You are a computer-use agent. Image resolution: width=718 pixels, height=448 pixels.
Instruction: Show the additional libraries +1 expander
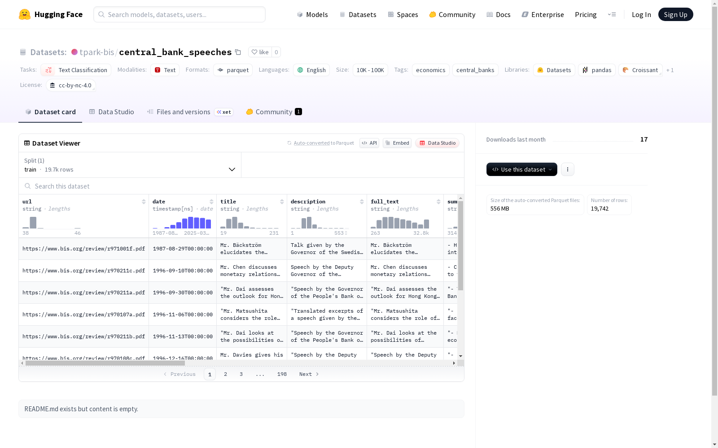pos(670,70)
